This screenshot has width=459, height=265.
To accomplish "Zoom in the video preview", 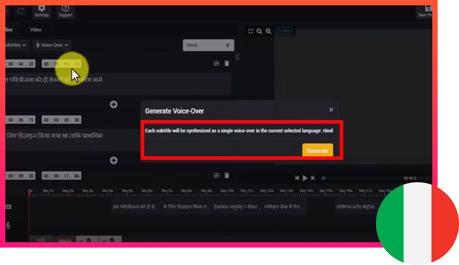I will coord(268,31).
